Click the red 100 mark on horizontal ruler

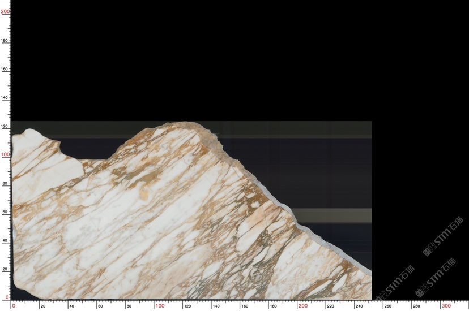[x=160, y=306]
